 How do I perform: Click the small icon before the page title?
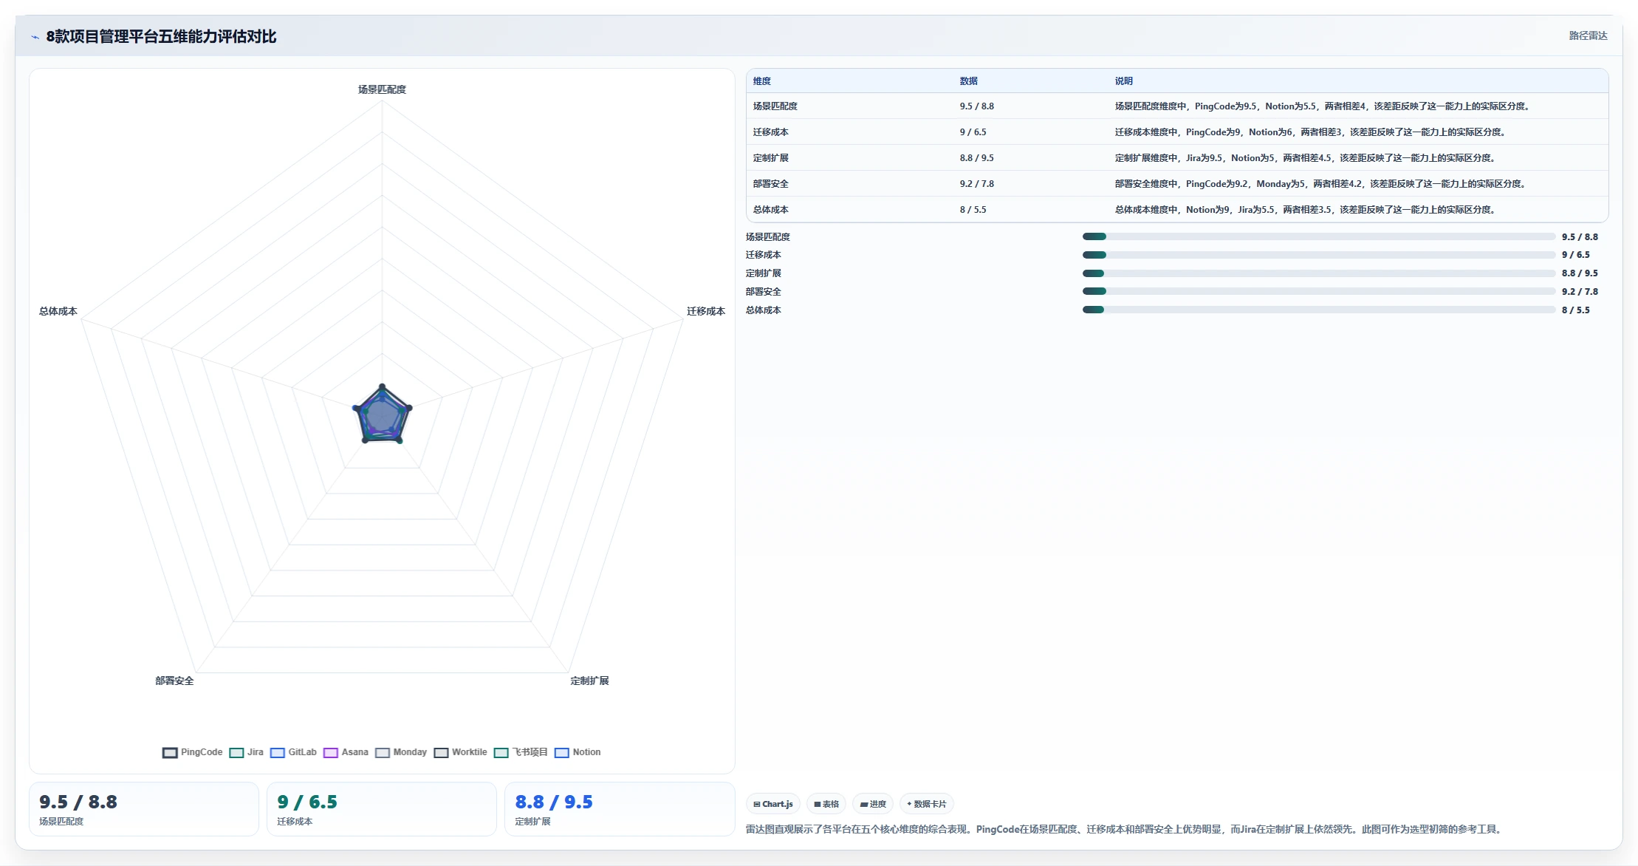point(35,37)
